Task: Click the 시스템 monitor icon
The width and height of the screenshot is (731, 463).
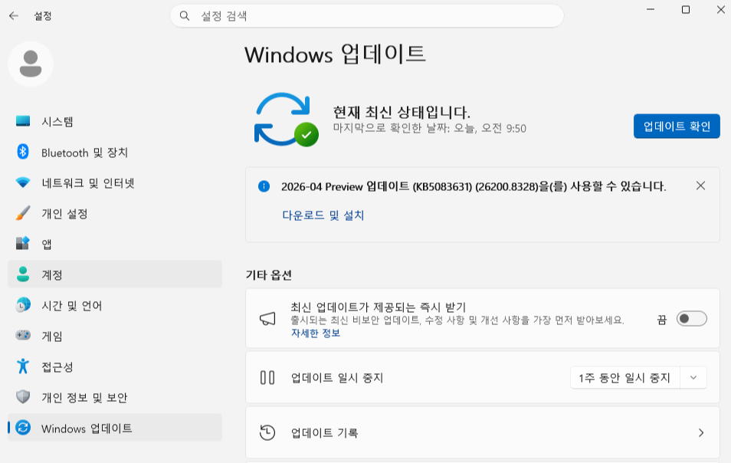Action: 23,121
